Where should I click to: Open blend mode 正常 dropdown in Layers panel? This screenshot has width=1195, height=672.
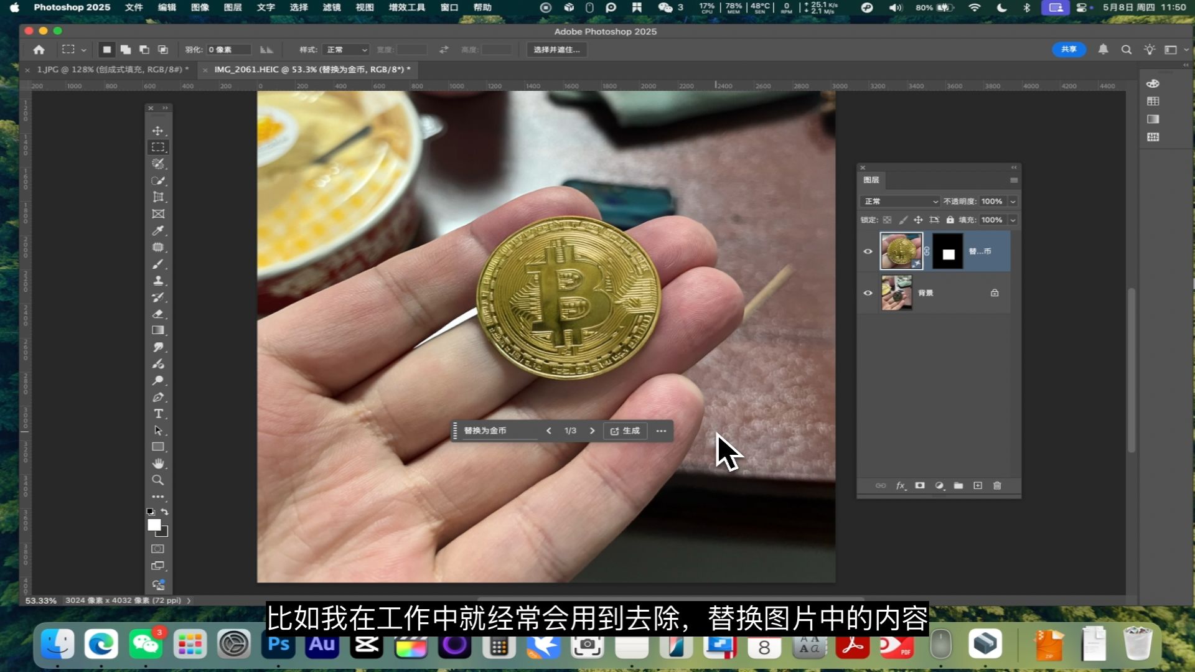899,202
